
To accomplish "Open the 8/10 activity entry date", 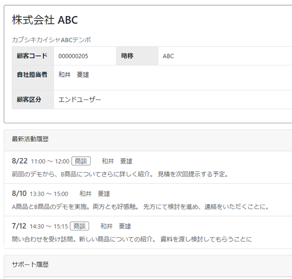I will 19,193.
